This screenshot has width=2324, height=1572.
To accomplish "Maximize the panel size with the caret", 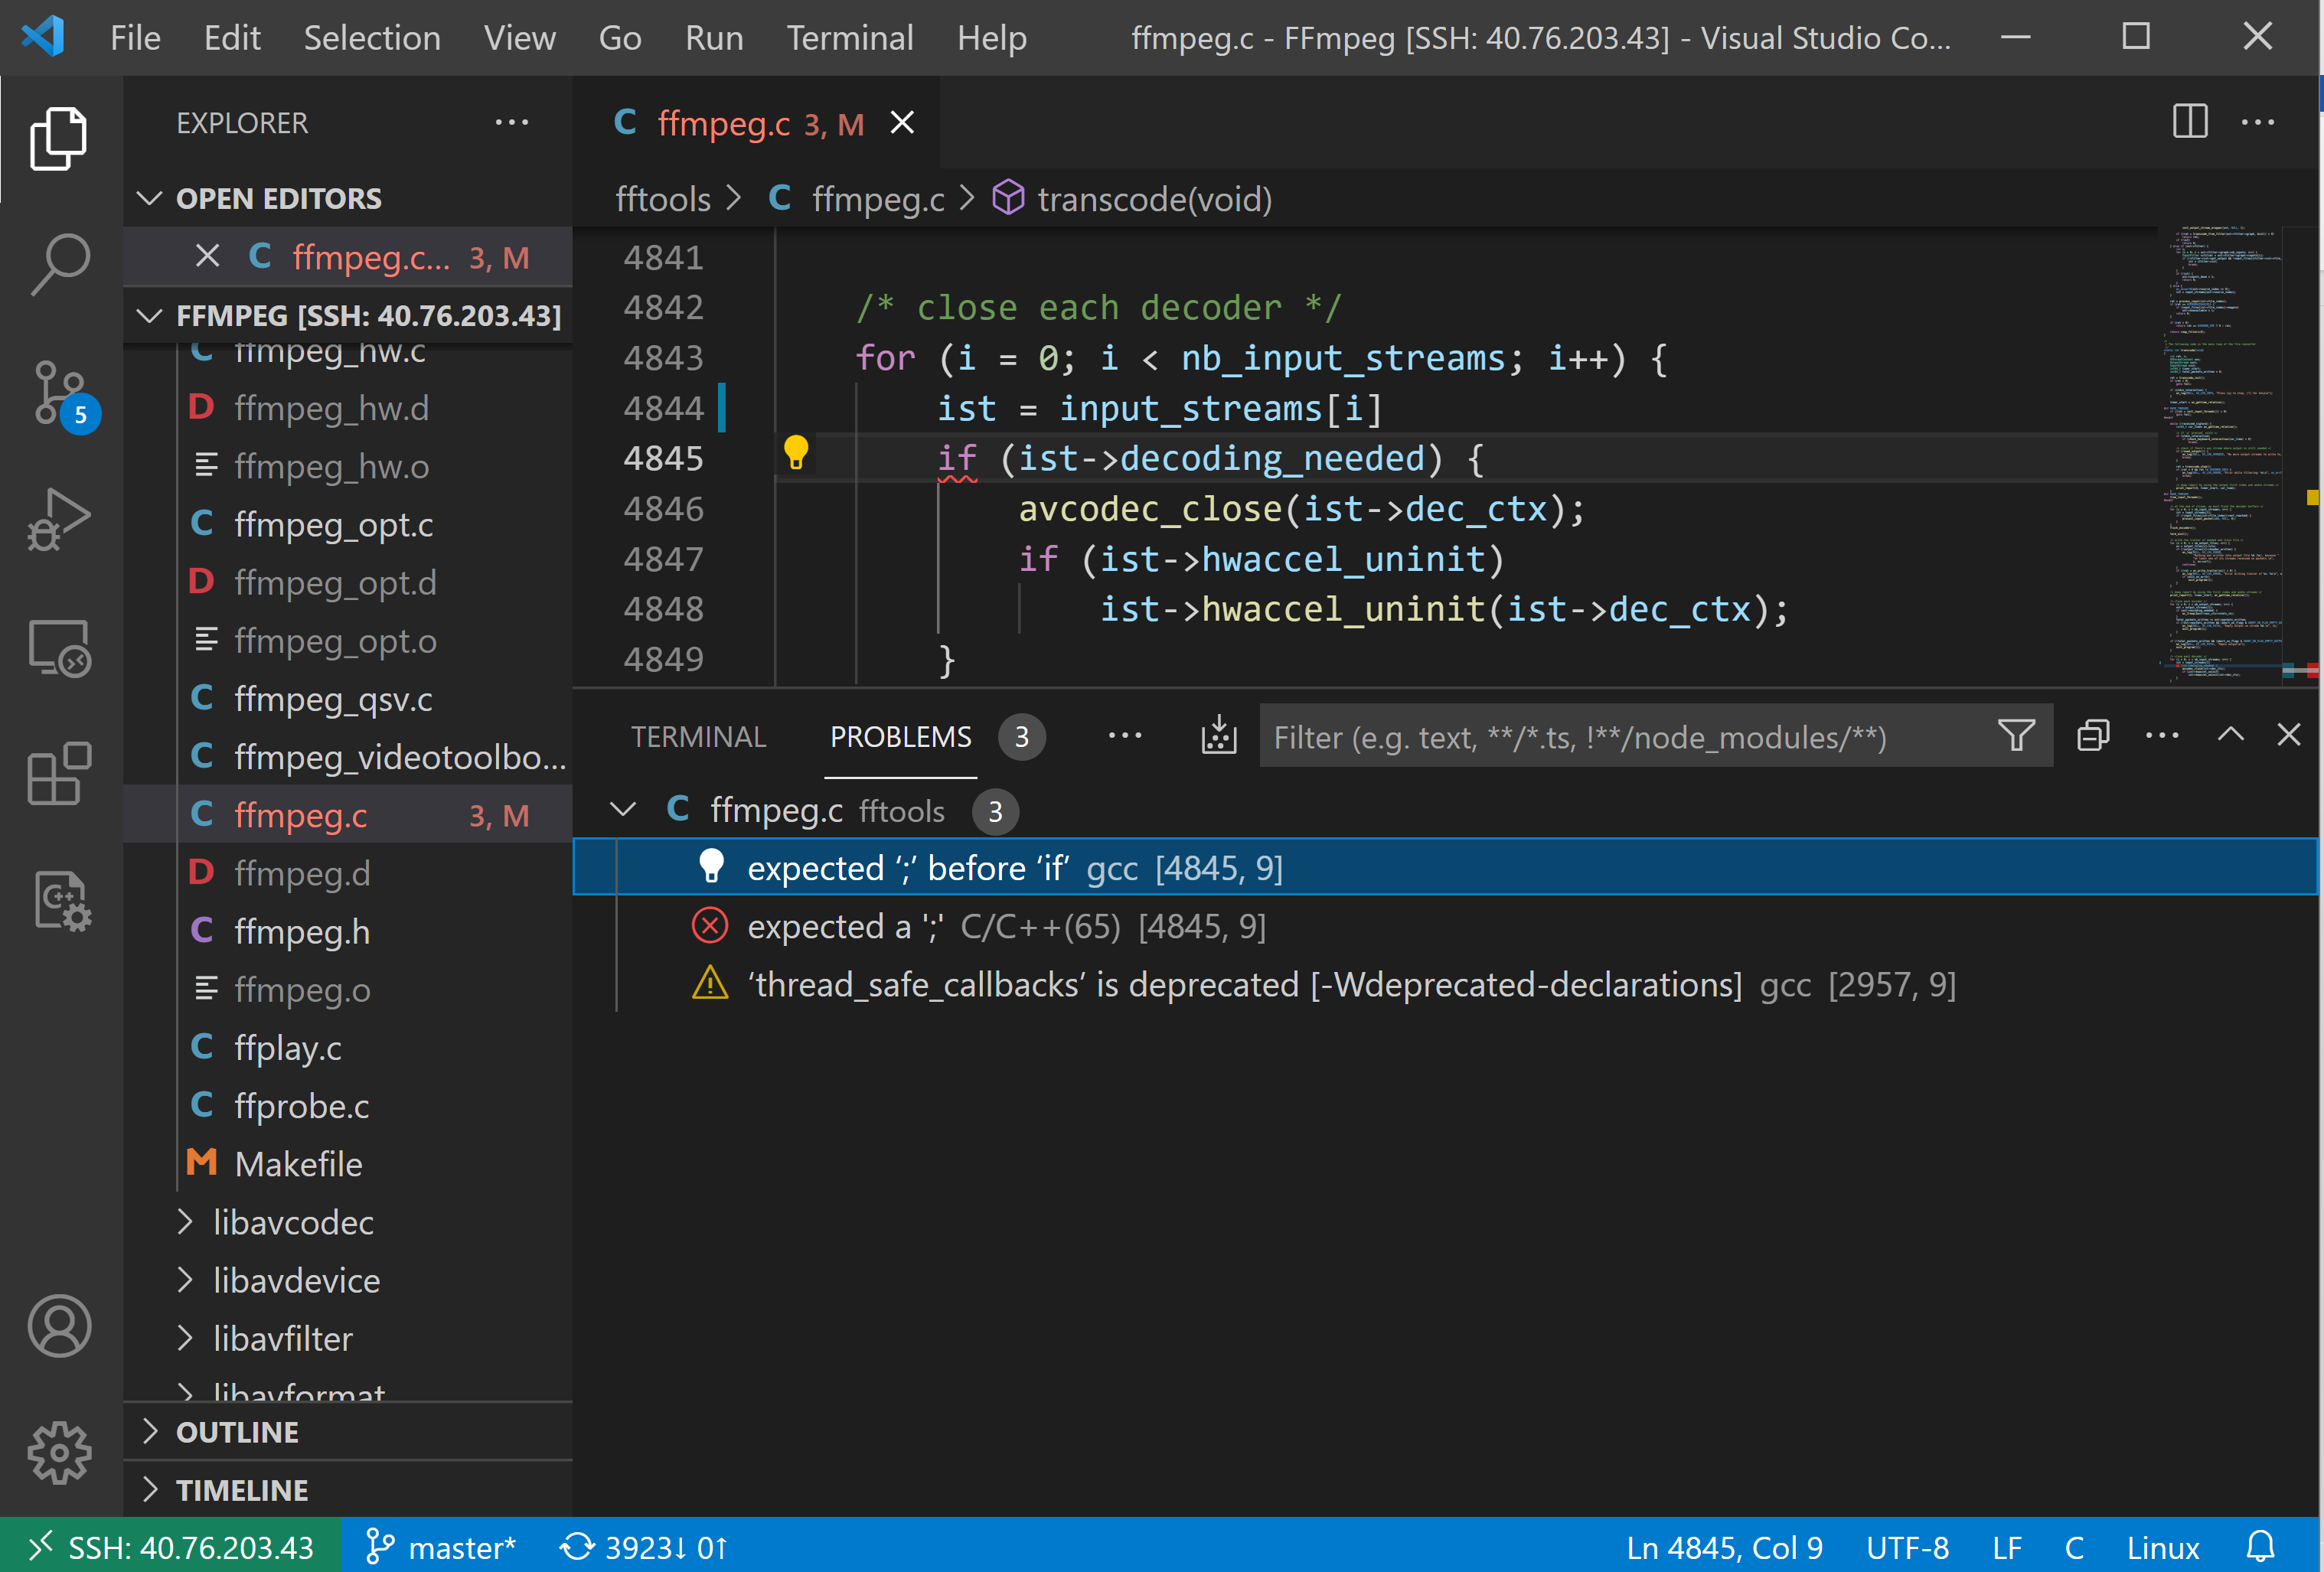I will [x=2230, y=736].
